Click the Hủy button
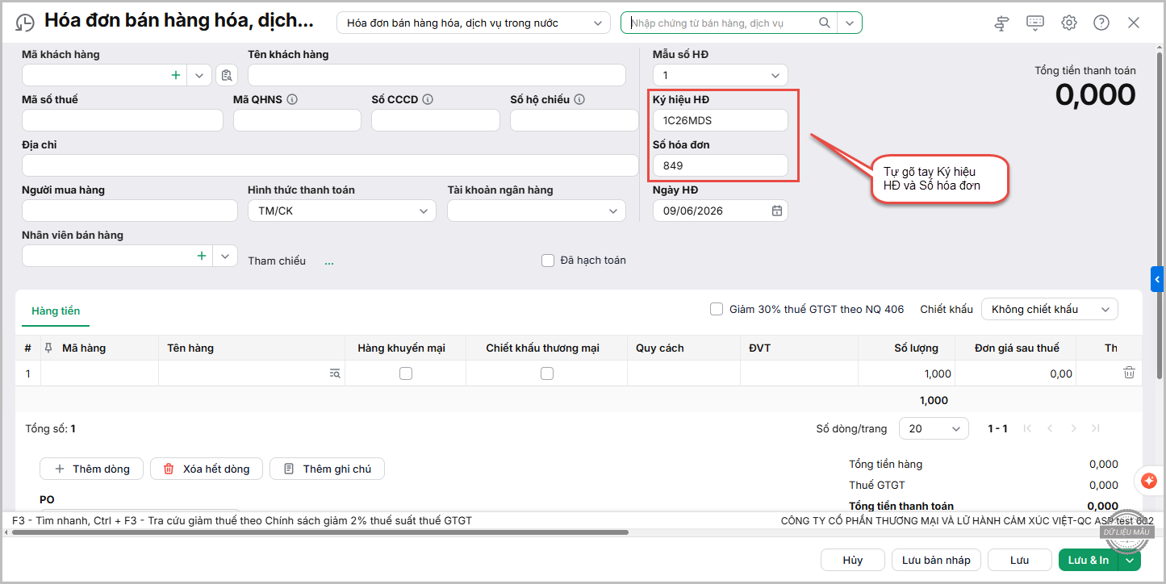1166x584 pixels. coord(853,560)
